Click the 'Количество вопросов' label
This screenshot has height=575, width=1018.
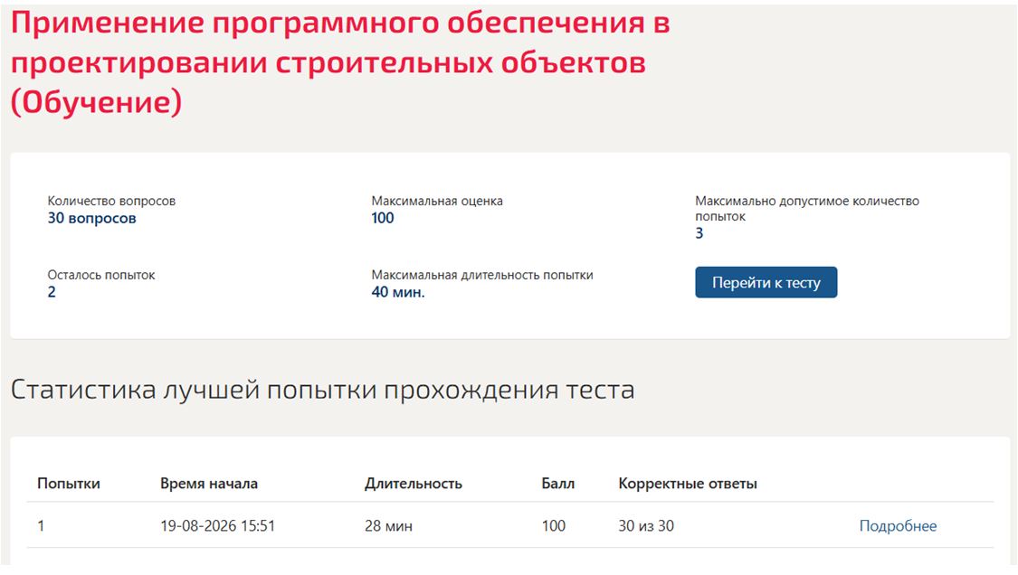(111, 202)
